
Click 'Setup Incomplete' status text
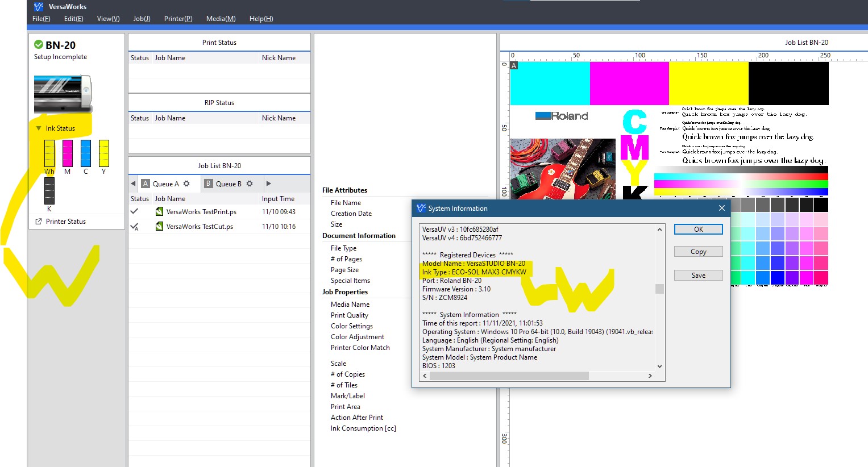click(x=60, y=57)
